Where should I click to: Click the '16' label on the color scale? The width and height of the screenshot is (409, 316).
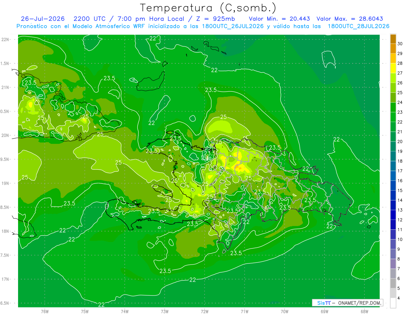pos(400,181)
